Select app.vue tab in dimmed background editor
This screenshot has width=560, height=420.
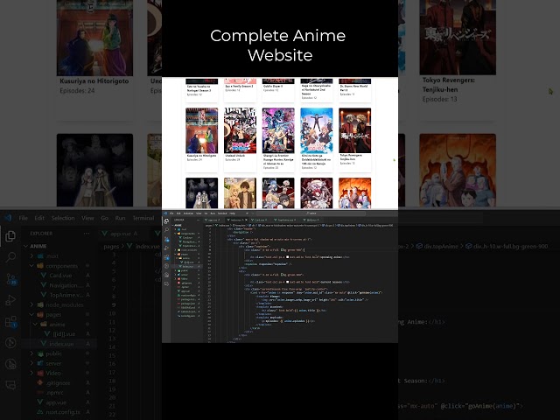(x=120, y=234)
